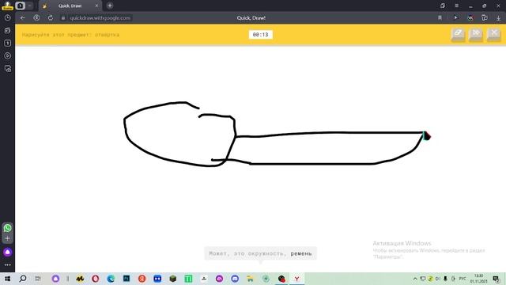Open the sidebar video play icon
This screenshot has width=506, height=285.
pyautogui.click(x=7, y=56)
